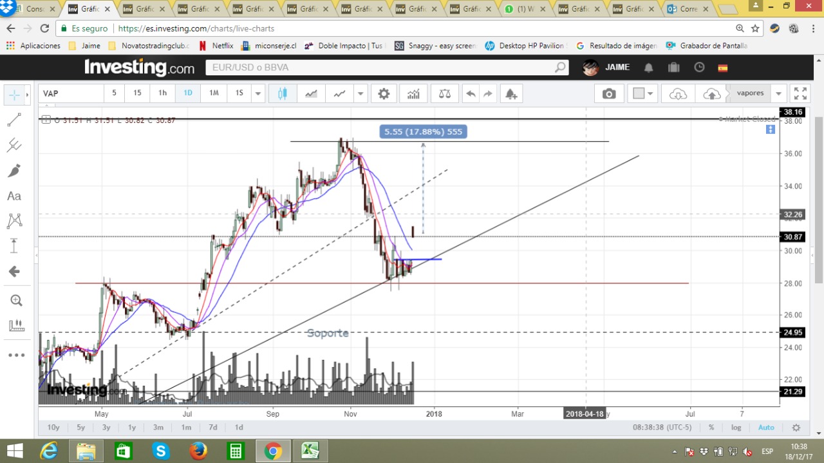
Task: Click the 5y date range button
Action: pos(80,428)
